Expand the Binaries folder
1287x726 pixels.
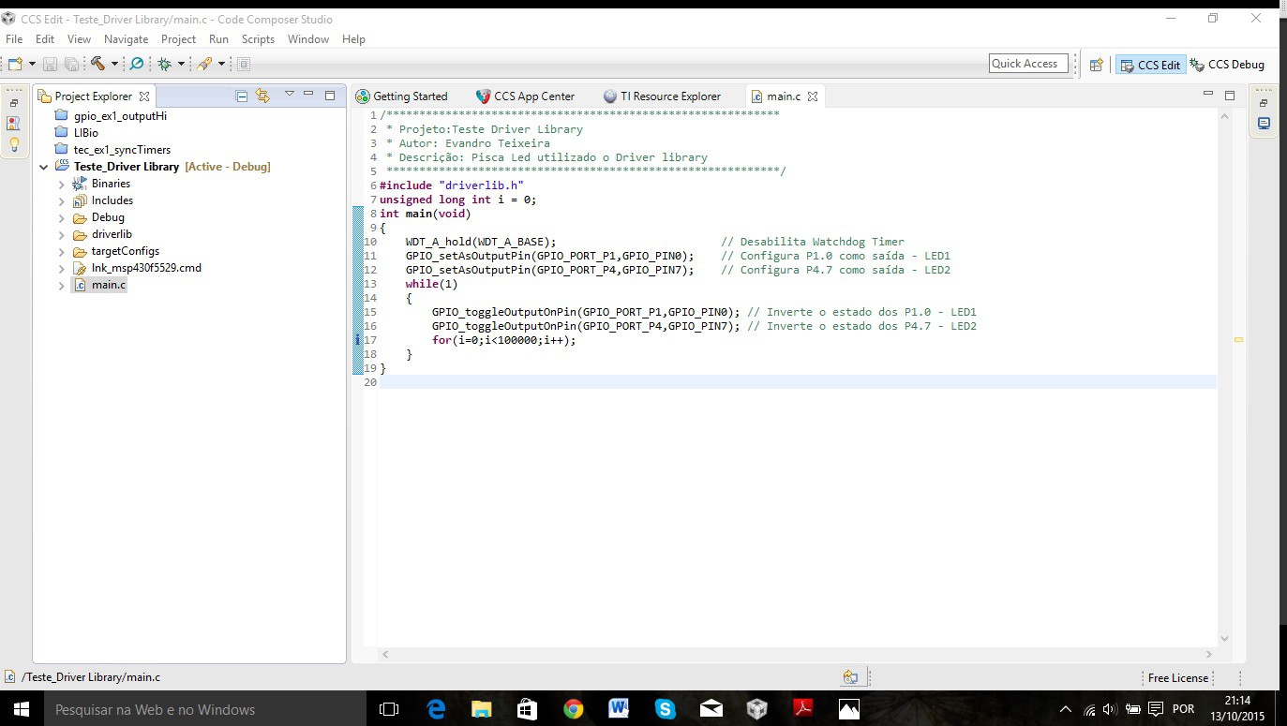click(x=61, y=184)
